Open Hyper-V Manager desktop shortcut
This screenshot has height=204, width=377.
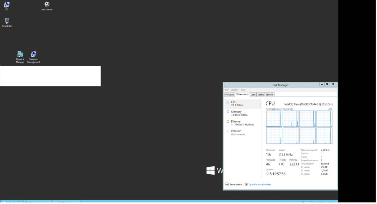(20, 55)
